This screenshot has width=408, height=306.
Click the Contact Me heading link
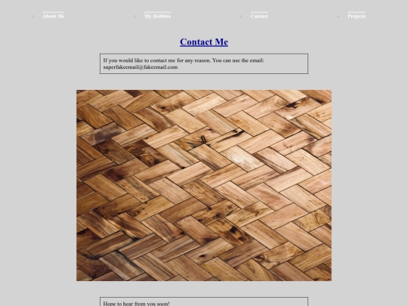[x=204, y=42]
